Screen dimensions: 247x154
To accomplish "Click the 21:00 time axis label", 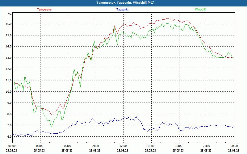I will click(x=207, y=146).
